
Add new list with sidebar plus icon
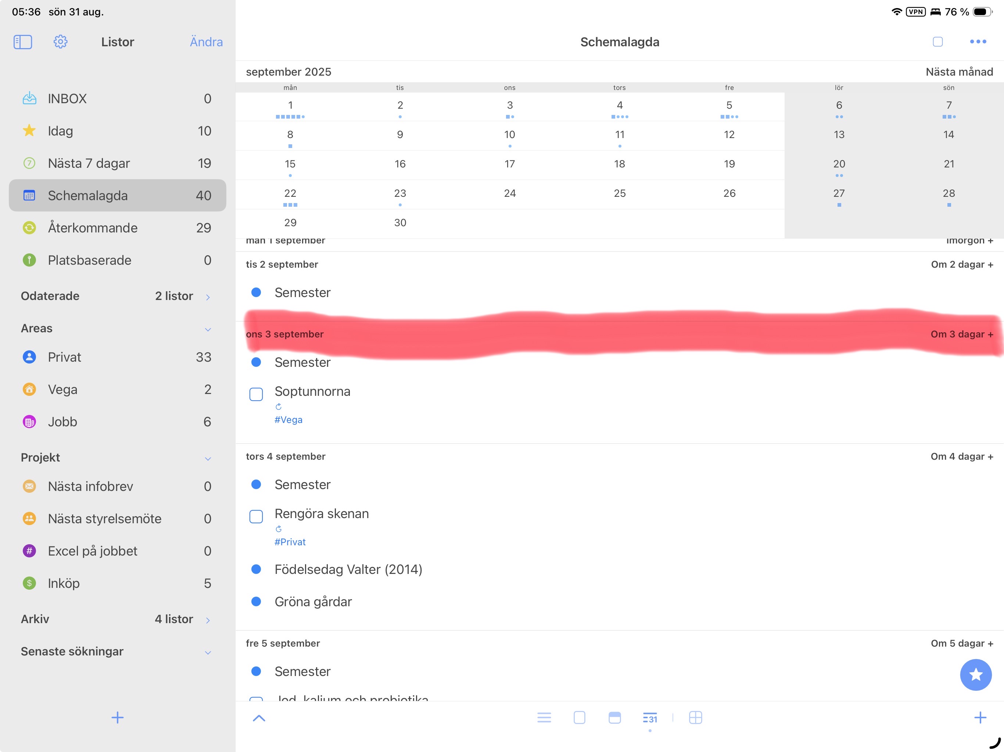tap(118, 717)
